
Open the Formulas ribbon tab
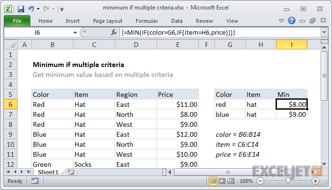147,21
